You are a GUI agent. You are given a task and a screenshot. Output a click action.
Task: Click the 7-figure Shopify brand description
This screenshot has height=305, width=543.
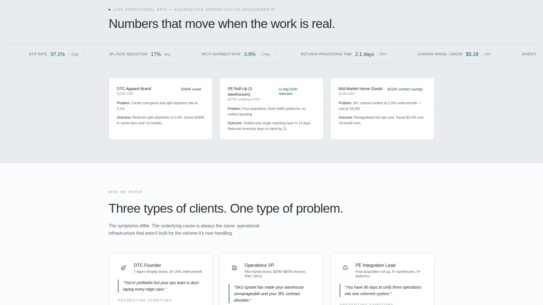pos(168,272)
